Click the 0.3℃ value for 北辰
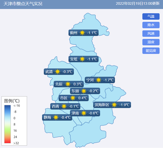 coord(78,84)
